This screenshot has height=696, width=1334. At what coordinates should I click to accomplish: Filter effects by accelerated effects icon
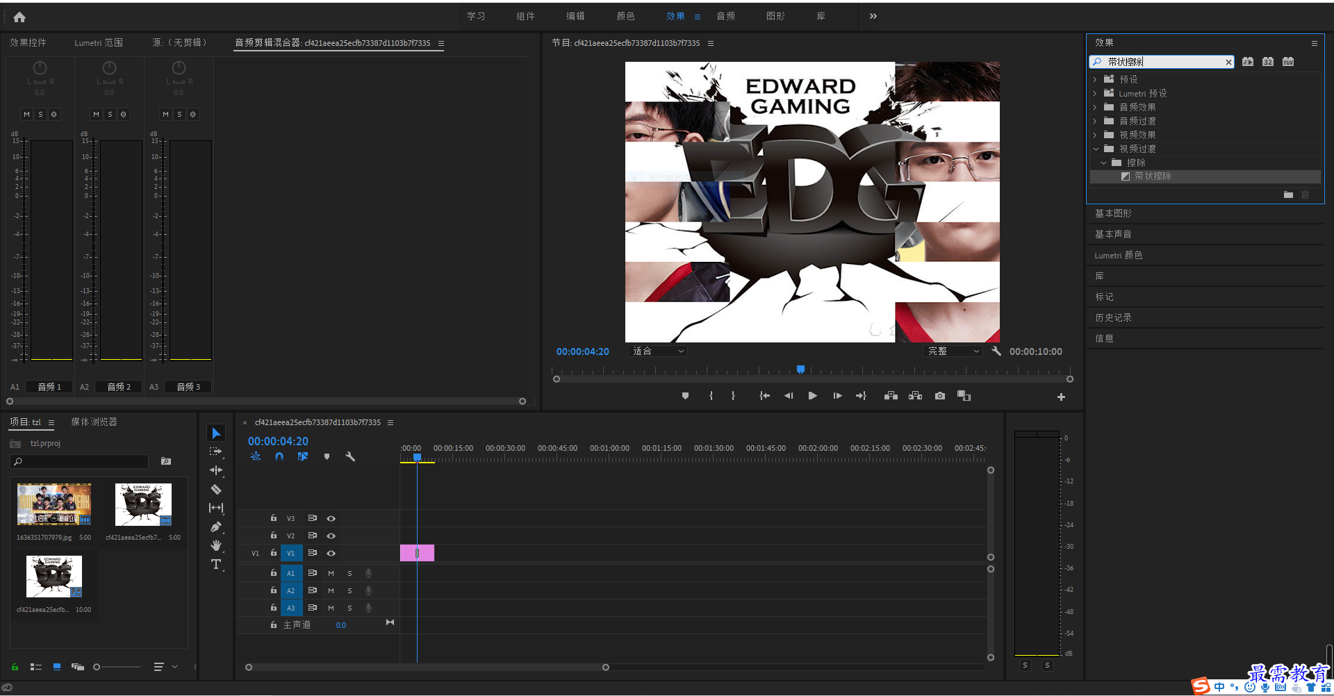tap(1248, 62)
